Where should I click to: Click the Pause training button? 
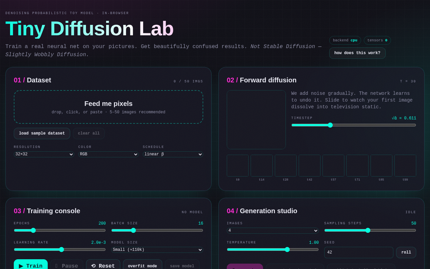coord(67,264)
